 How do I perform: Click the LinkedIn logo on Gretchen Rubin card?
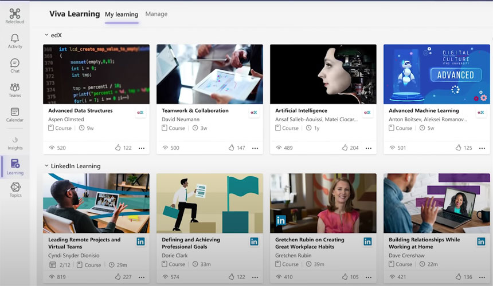click(x=367, y=241)
